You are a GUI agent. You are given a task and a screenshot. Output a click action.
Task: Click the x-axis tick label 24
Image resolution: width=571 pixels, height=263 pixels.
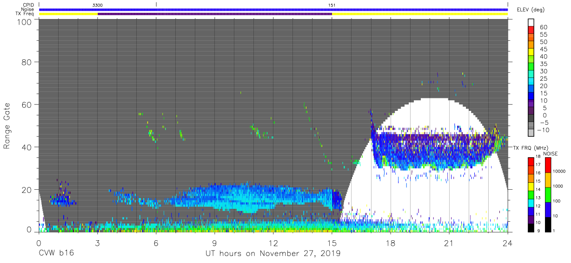[x=508, y=243]
